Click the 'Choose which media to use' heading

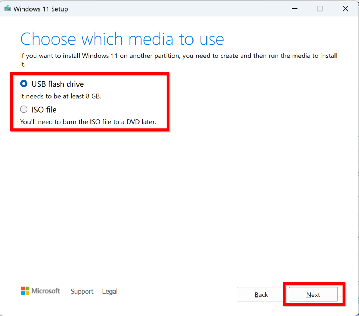click(x=122, y=39)
